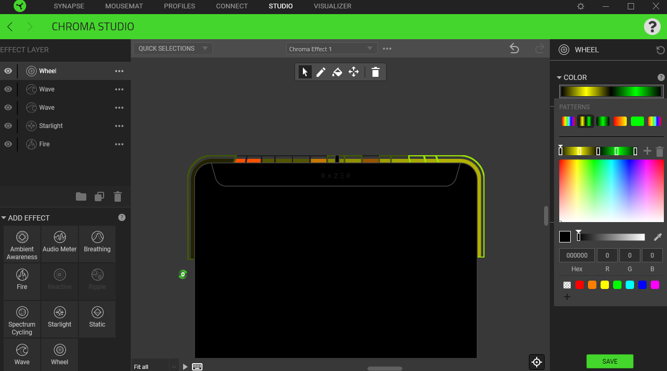This screenshot has width=667, height=371.
Task: Open Chroma Effect more options ellipsis
Action: click(x=387, y=49)
